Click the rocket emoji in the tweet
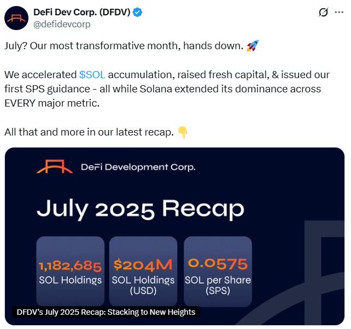This screenshot has height=329, width=351. pos(252,46)
